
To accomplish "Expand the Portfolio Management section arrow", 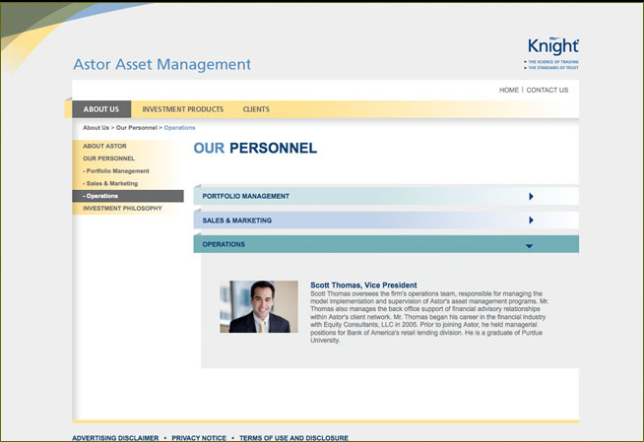I will [531, 196].
